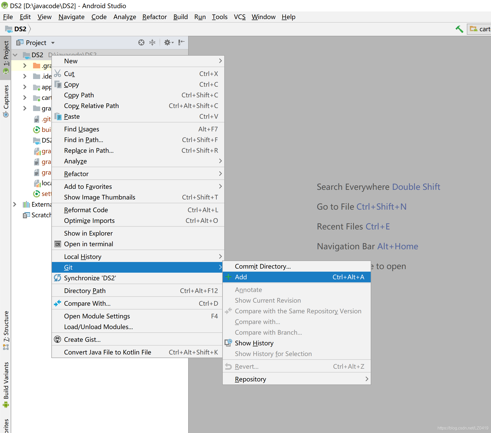491x433 pixels.
Task: Expand the External Libraries node
Action: (14, 204)
